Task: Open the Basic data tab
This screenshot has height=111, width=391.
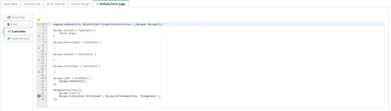Action: 10,4
